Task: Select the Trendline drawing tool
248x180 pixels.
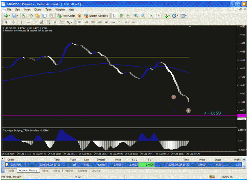Action: click(35, 22)
